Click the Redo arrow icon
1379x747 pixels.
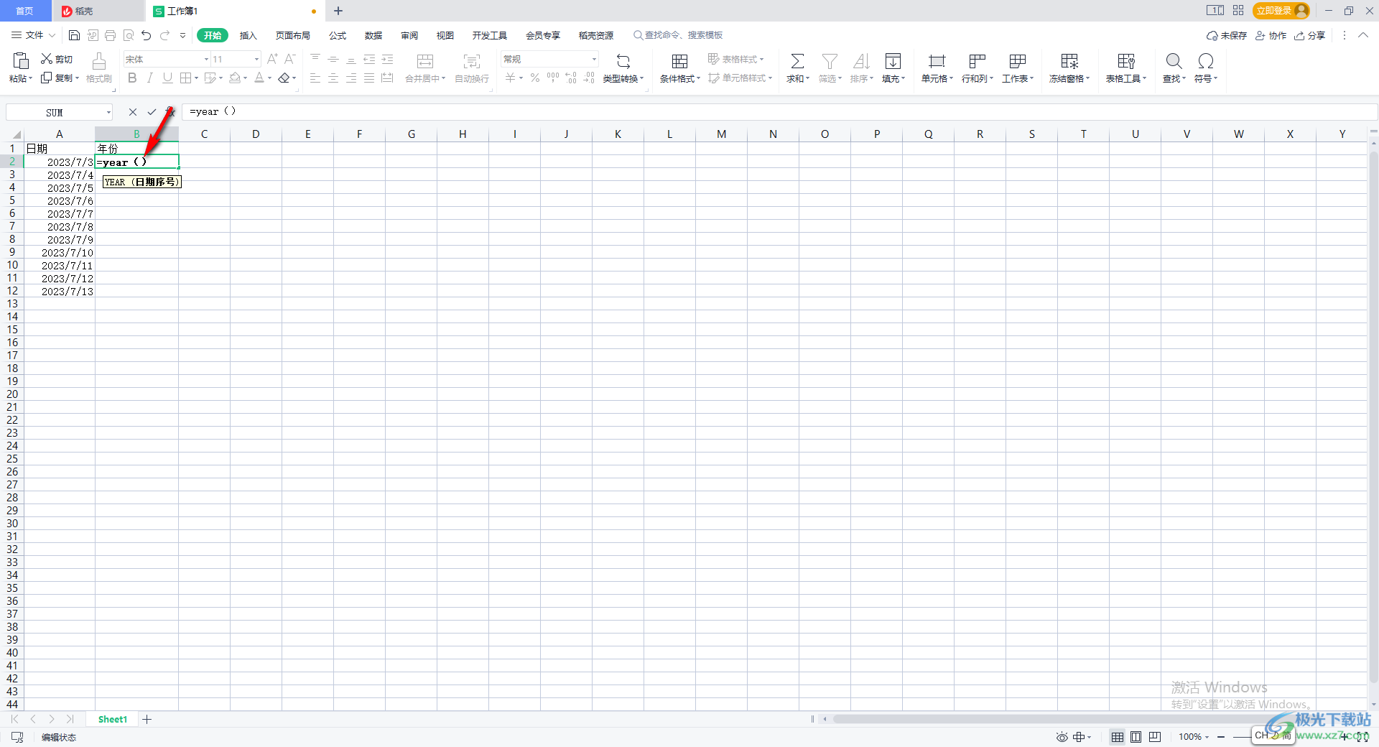click(164, 35)
